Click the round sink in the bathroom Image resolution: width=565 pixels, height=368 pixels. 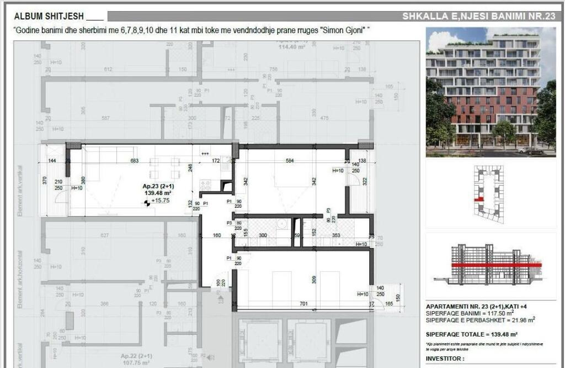[281, 224]
